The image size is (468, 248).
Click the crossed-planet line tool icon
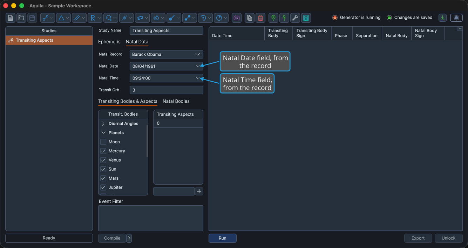pyautogui.click(x=124, y=18)
